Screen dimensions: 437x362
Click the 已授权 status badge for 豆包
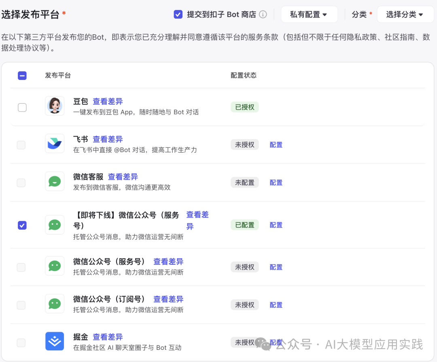(244, 107)
